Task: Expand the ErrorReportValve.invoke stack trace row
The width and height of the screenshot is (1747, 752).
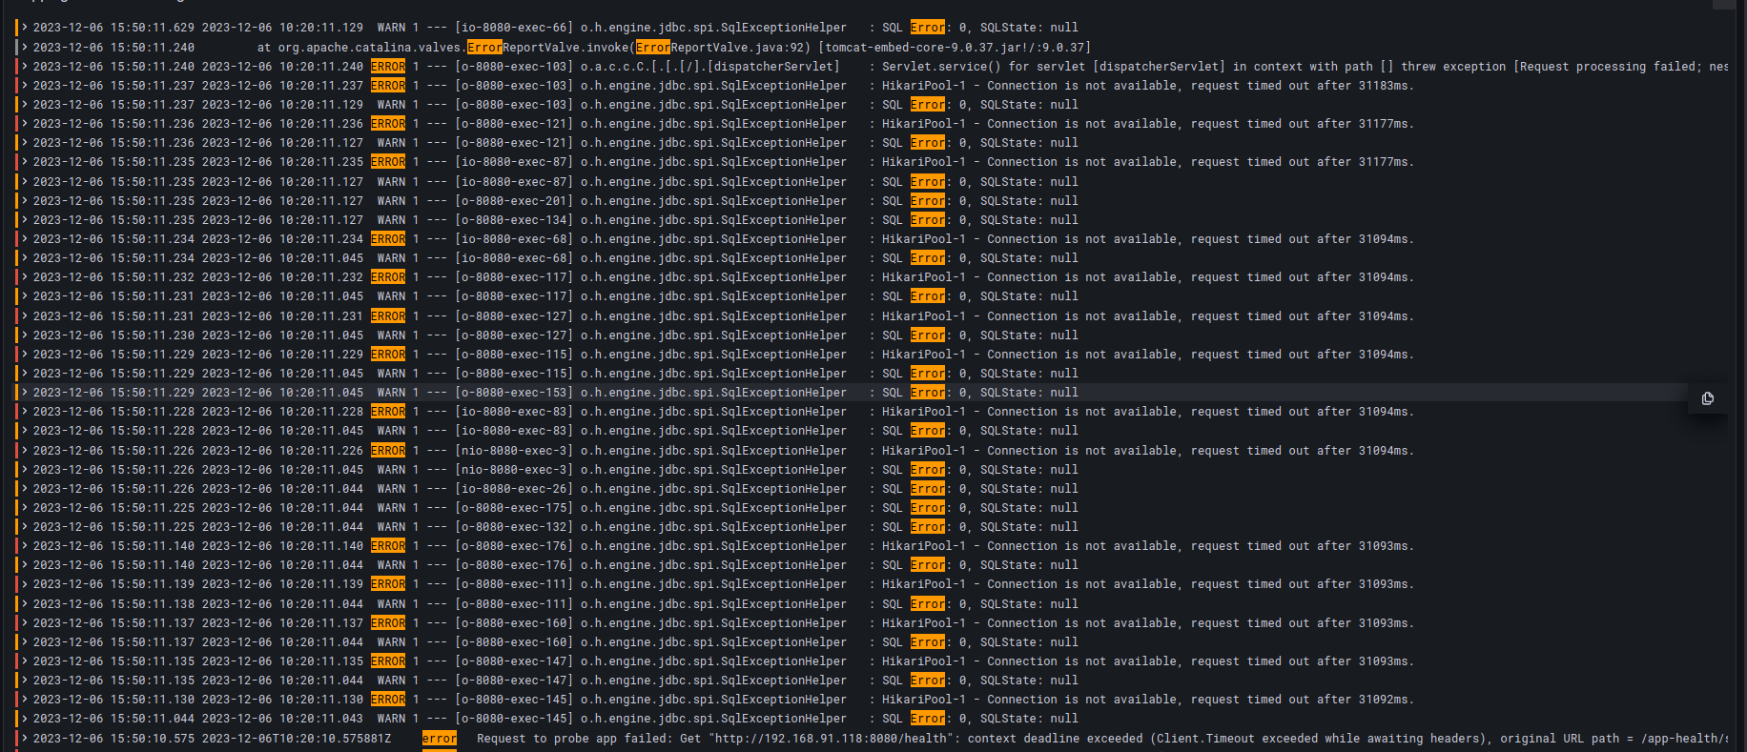Action: click(25, 47)
